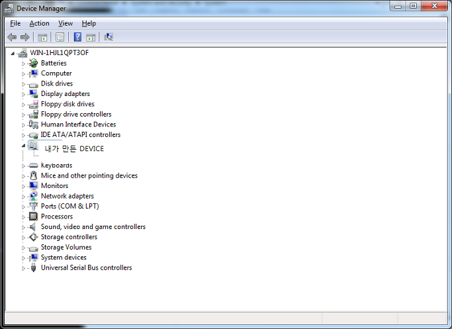452x329 pixels.
Task: Click the Universal Serial Bus controllers icon
Action: 34,267
